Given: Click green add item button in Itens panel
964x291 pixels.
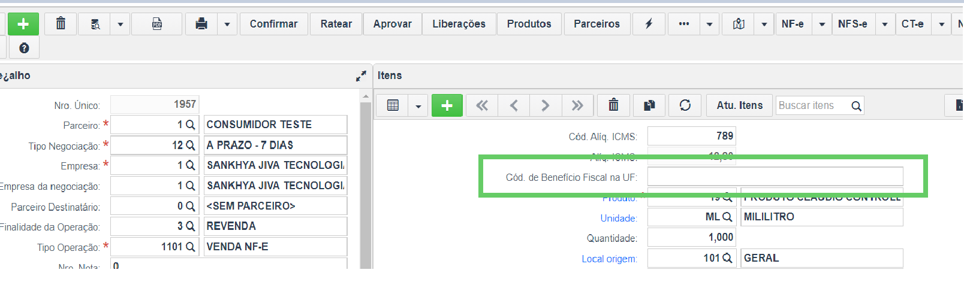Looking at the screenshot, I should click(447, 105).
